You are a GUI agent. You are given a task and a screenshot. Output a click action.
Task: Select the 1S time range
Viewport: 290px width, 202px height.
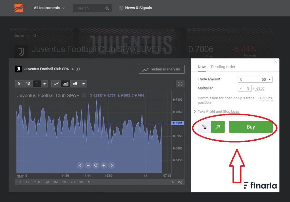89,182
